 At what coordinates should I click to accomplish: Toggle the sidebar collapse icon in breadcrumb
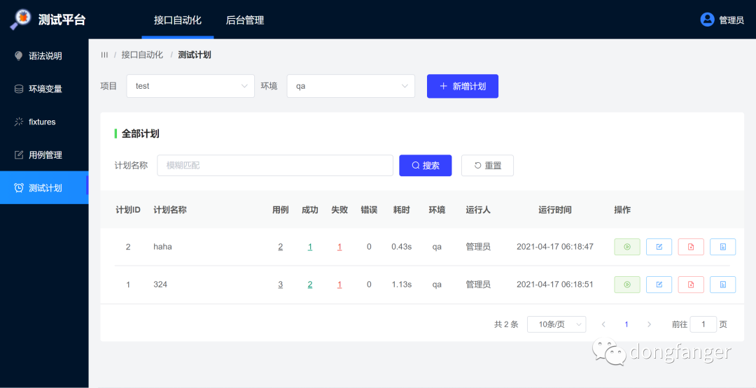pyautogui.click(x=104, y=55)
